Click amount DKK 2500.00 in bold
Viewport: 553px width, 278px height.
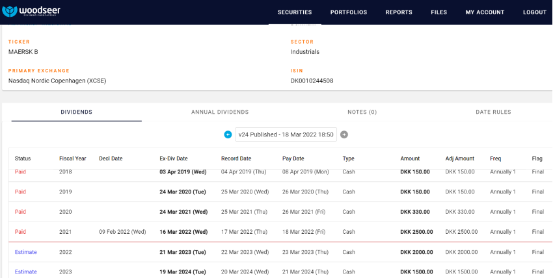point(416,232)
